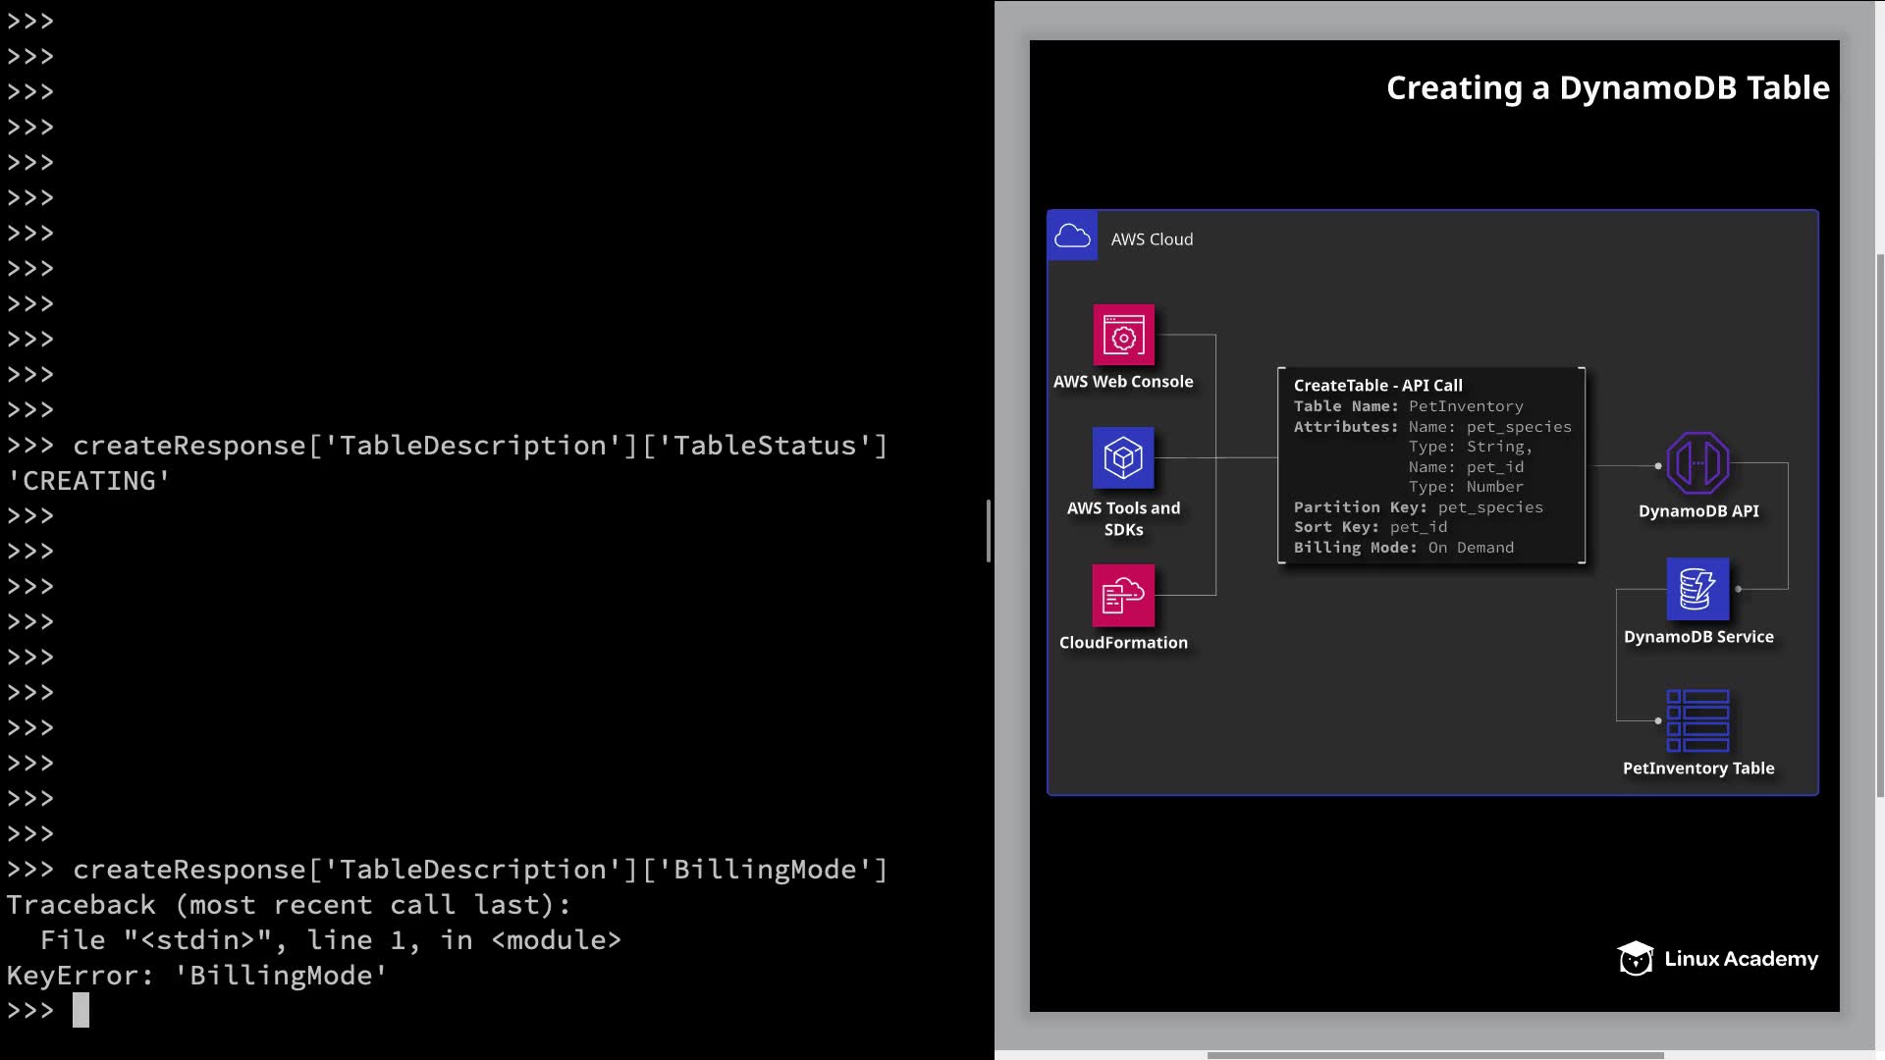Click the 'CREATING' output line
Screen dimensions: 1885x1060
click(x=88, y=481)
